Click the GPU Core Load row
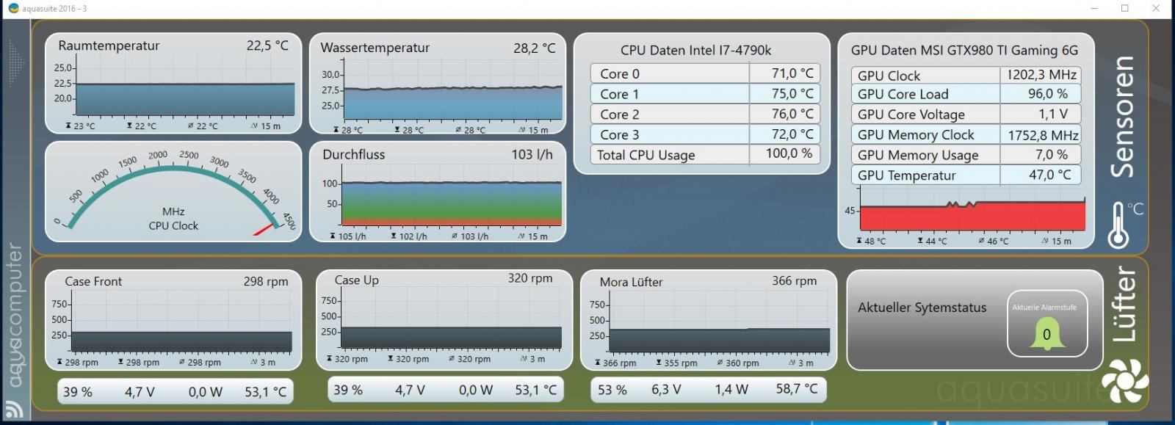 966,94
